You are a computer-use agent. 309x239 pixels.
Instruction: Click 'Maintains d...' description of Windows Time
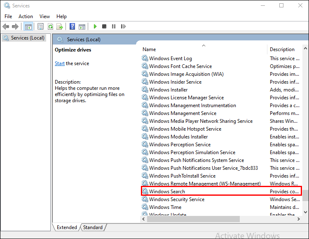284,207
